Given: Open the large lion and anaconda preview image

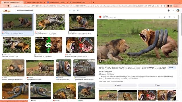Looking at the screenshot, I should click(x=137, y=42).
